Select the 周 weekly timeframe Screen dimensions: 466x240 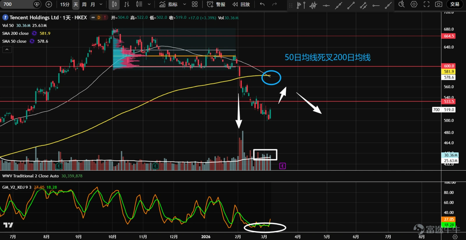(x=84, y=4)
